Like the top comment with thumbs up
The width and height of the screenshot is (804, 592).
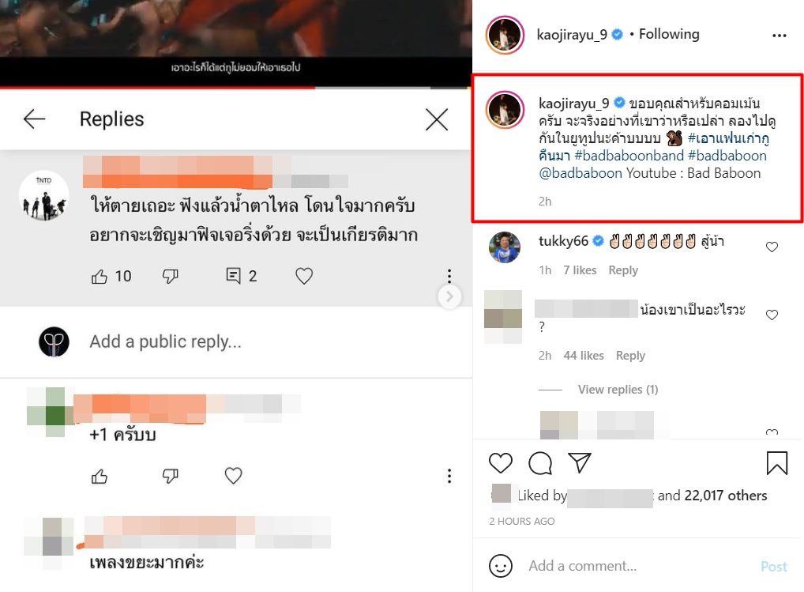click(99, 277)
